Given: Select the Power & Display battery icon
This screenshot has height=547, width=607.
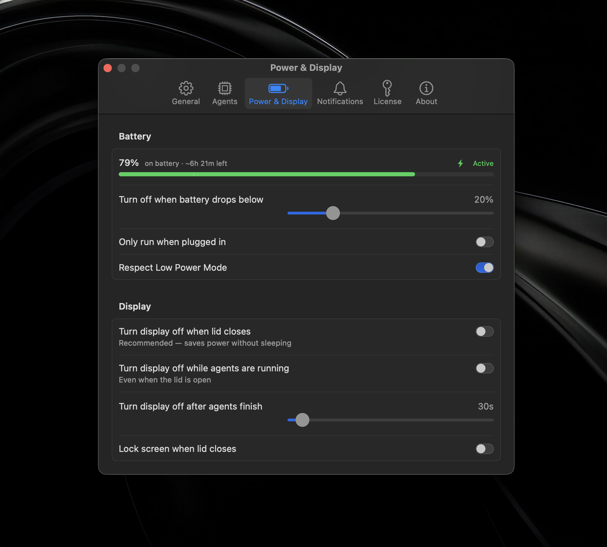Looking at the screenshot, I should (x=278, y=89).
